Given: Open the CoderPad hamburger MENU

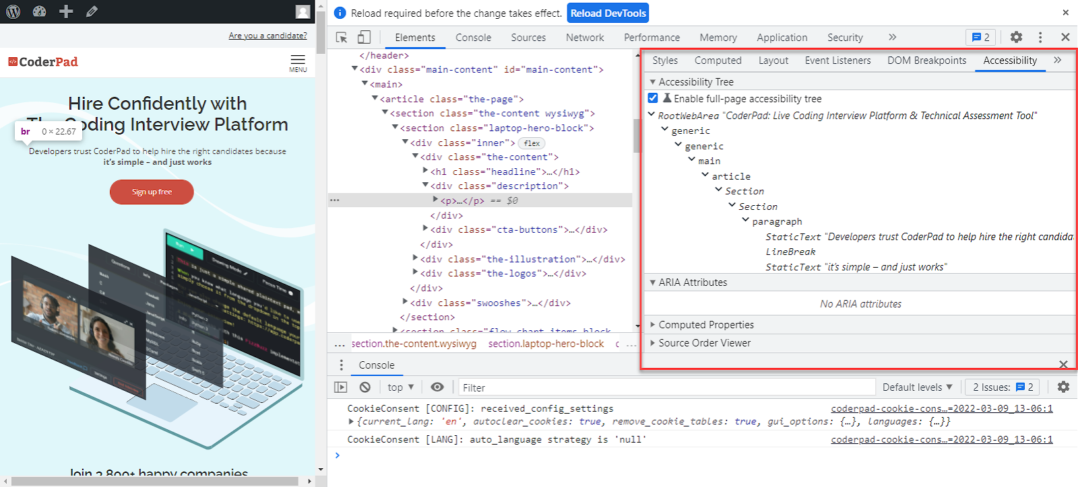Looking at the screenshot, I should point(298,63).
